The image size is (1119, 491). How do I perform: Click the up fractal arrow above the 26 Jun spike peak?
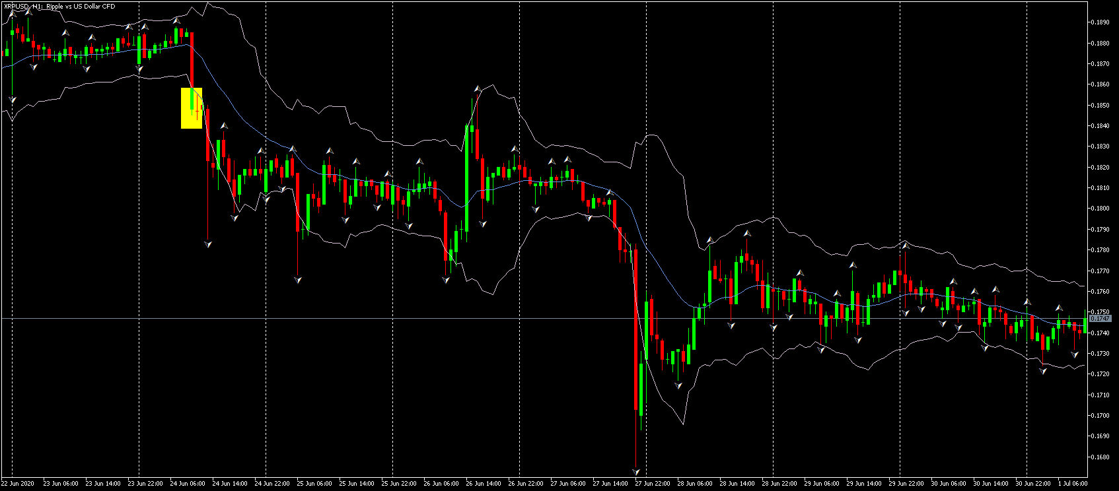click(477, 87)
